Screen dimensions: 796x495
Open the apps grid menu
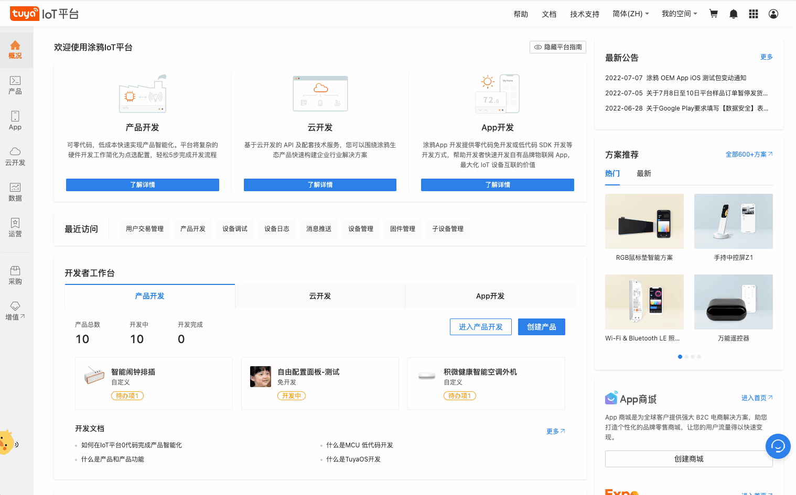click(754, 14)
